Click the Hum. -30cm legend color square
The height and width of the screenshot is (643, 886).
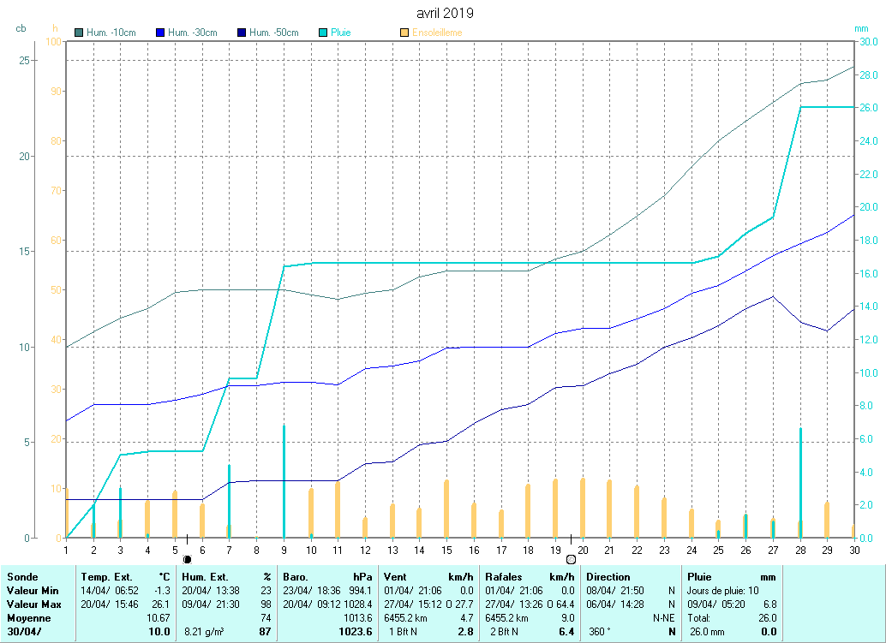tap(160, 33)
